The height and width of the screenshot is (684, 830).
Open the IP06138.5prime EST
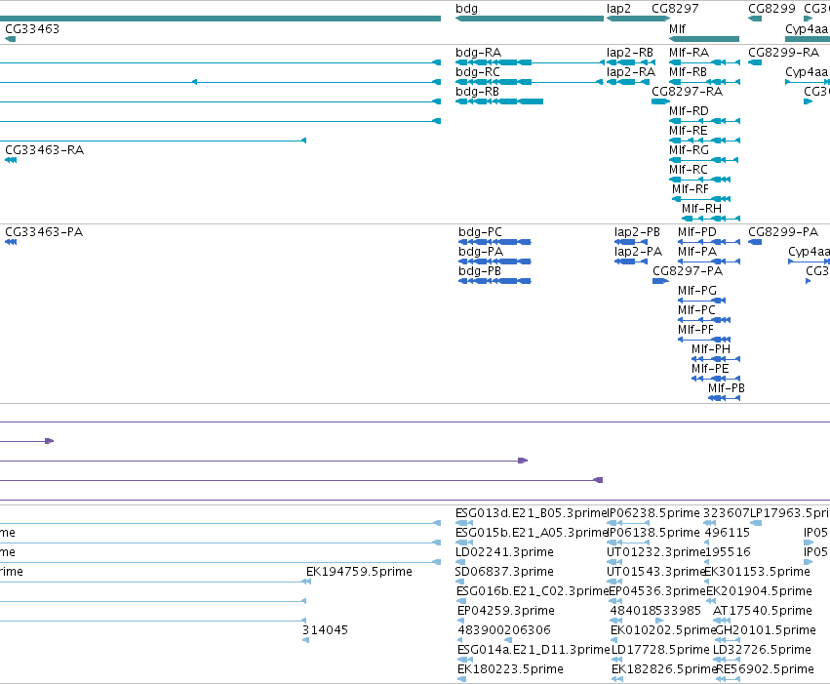tap(653, 533)
